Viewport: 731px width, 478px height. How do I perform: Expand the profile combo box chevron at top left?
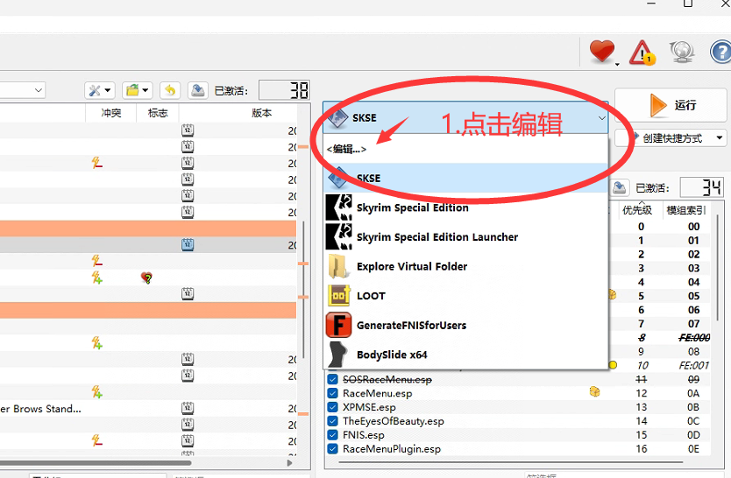(x=39, y=90)
